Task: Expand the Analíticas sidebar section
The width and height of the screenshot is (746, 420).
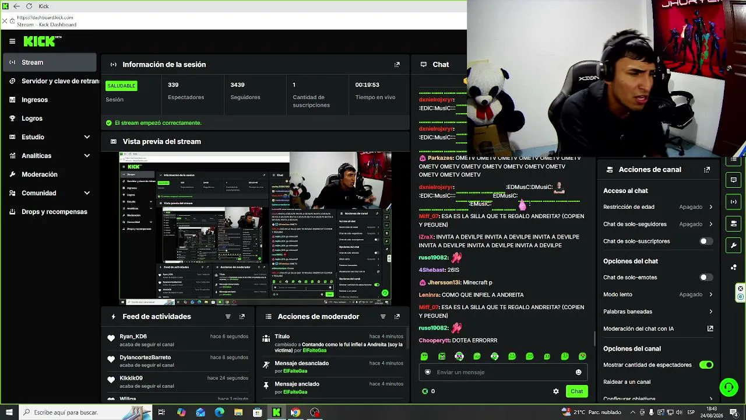Action: [x=87, y=156]
